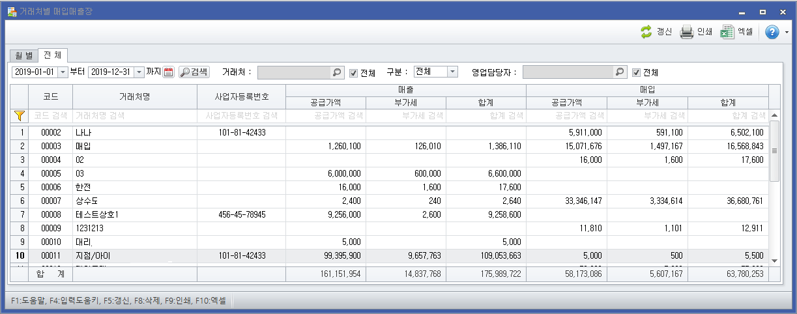Select the 상수도 vendor cell
797x314 pixels.
[135, 201]
